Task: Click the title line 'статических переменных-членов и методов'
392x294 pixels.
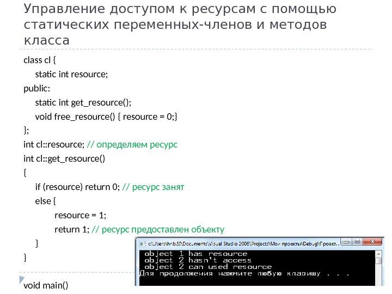Action: coord(175,24)
